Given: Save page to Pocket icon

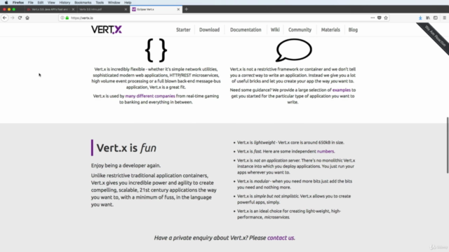Looking at the screenshot, I should [x=379, y=17].
